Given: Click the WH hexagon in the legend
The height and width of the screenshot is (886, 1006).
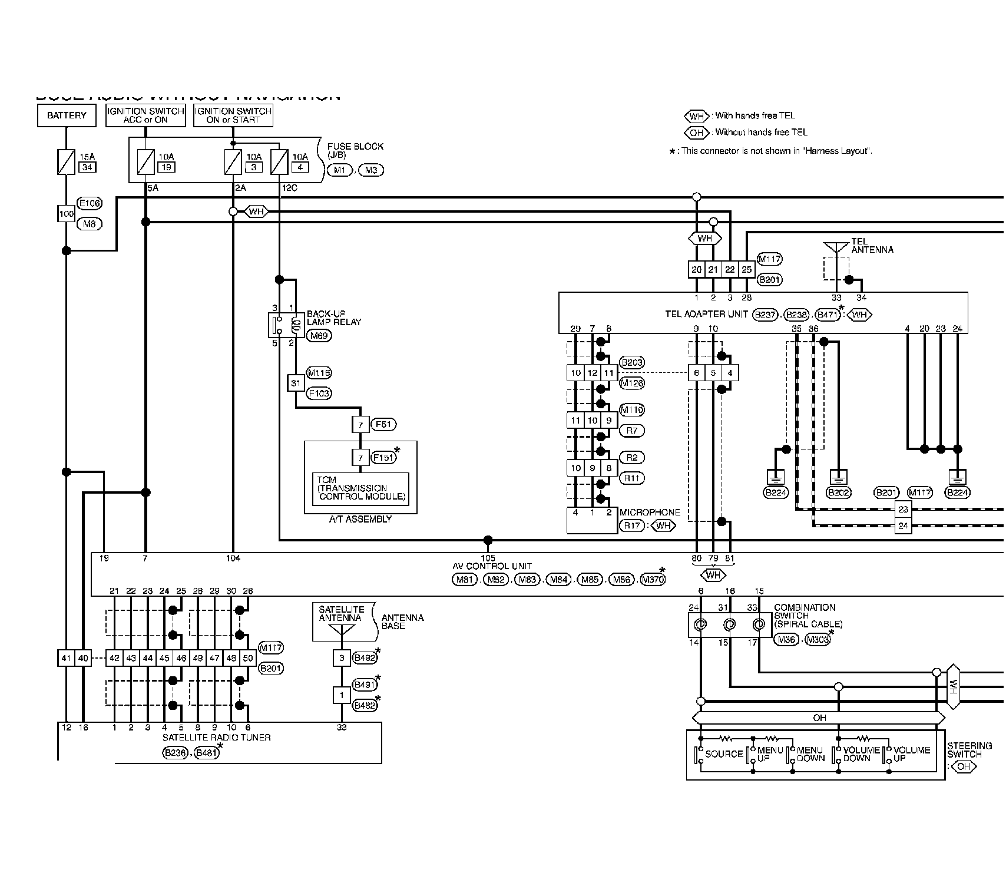Looking at the screenshot, I should tap(697, 116).
